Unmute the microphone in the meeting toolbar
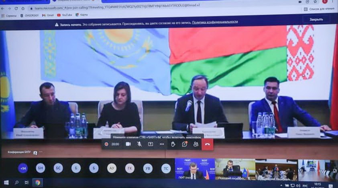Viewport: 338px width, 188px height. (139, 144)
